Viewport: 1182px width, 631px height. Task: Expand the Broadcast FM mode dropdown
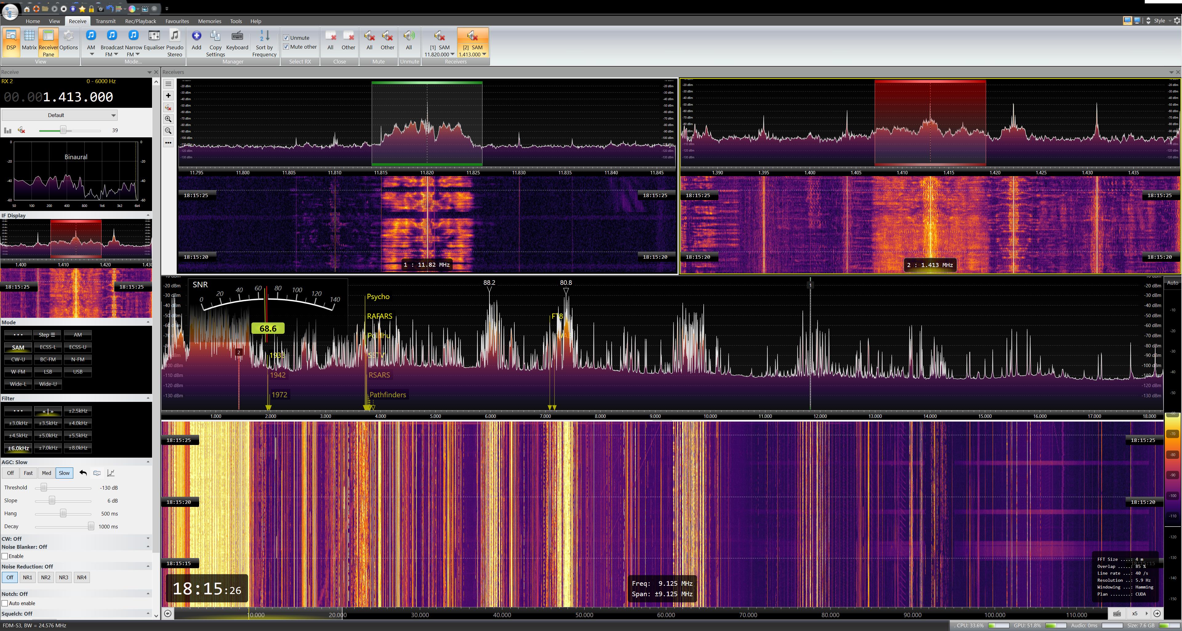click(116, 54)
